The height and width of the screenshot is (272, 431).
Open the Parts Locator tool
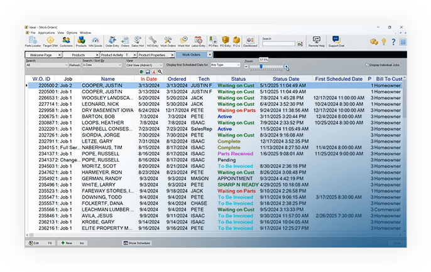(x=33, y=41)
